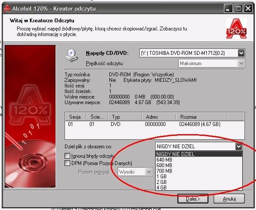Minimize the Kreator odczytu window

tap(228, 9)
